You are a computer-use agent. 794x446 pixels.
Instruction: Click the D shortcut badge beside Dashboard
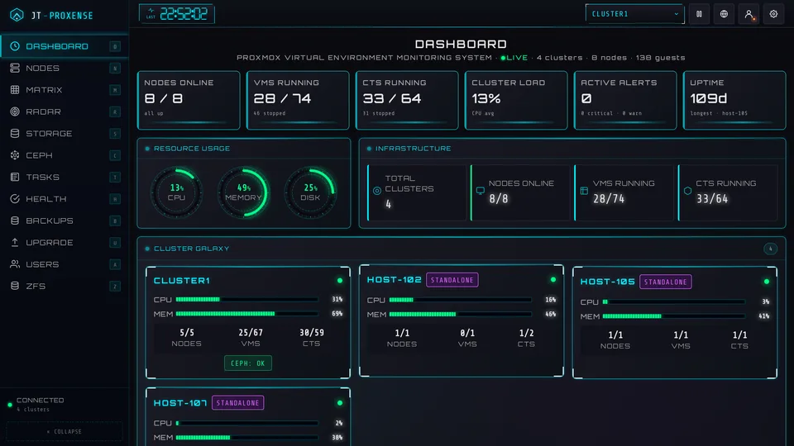[115, 46]
